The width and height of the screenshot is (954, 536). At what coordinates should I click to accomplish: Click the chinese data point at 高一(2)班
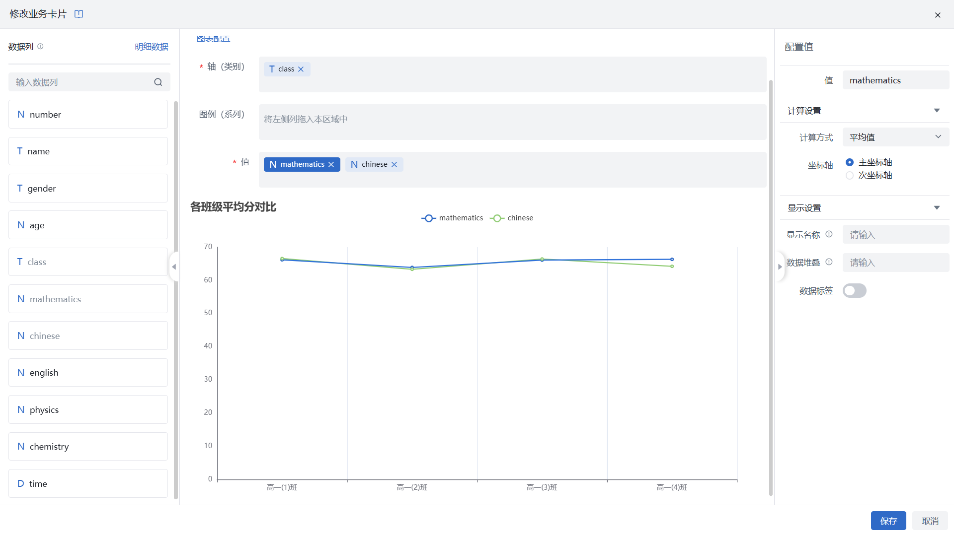coord(412,269)
